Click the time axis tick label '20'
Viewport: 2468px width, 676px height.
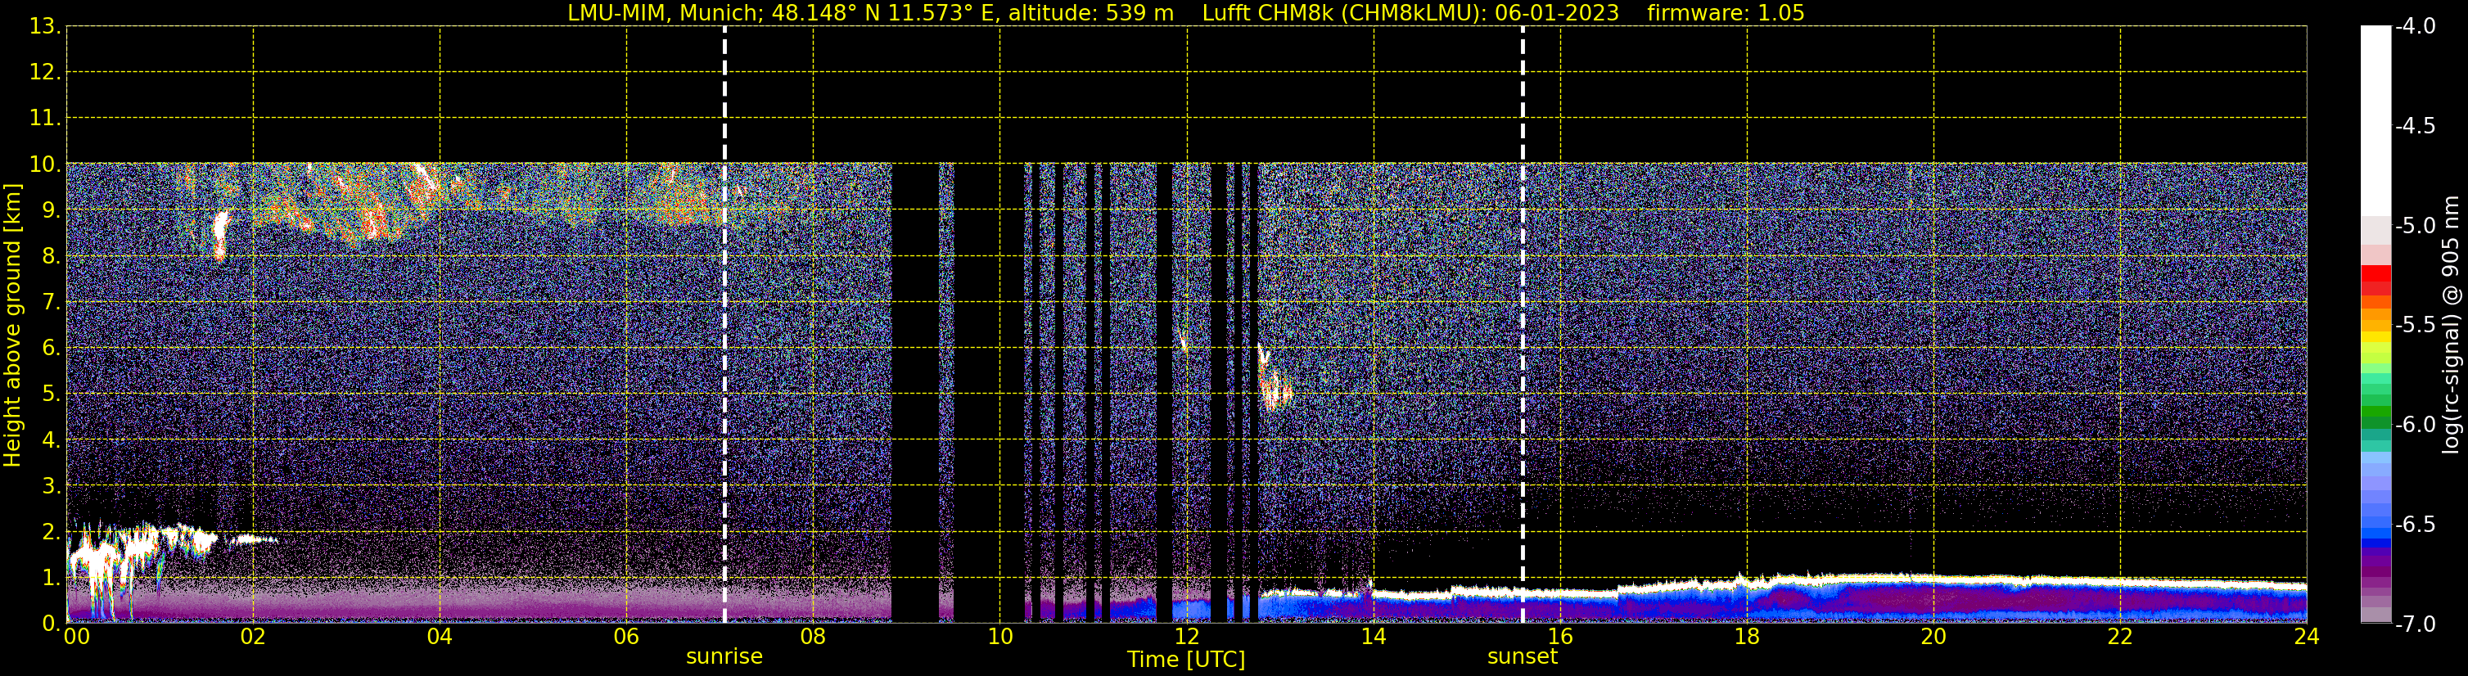coord(1933,637)
